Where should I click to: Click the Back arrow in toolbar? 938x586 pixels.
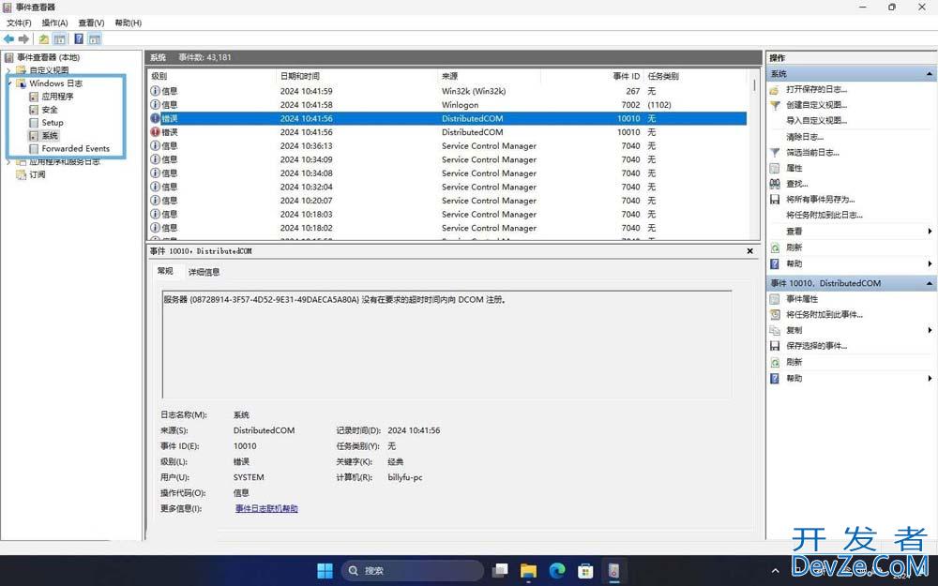pos(9,39)
